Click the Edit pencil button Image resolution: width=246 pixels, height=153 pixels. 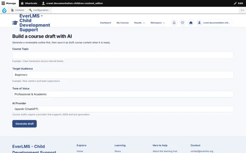[238, 3]
